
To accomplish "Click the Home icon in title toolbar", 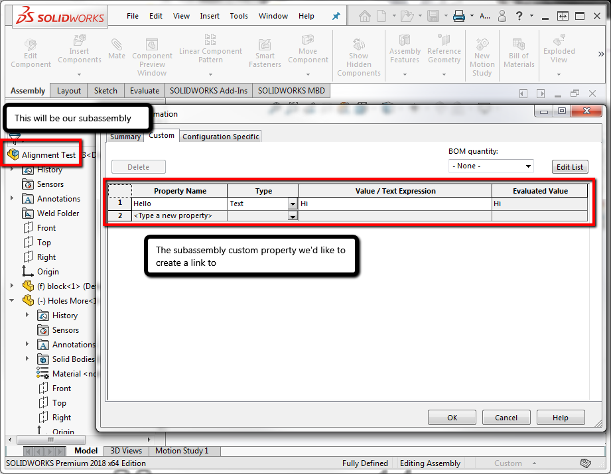I will [x=365, y=16].
